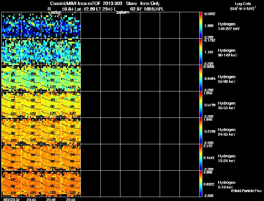Select the 23:43 time label
Screen dimensions: 264x201
coord(31,199)
